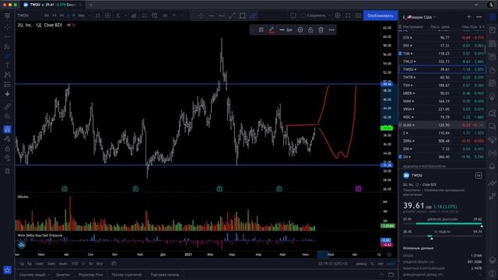Click the Сохранить save button
This screenshot has width=498, height=280.
(x=314, y=16)
